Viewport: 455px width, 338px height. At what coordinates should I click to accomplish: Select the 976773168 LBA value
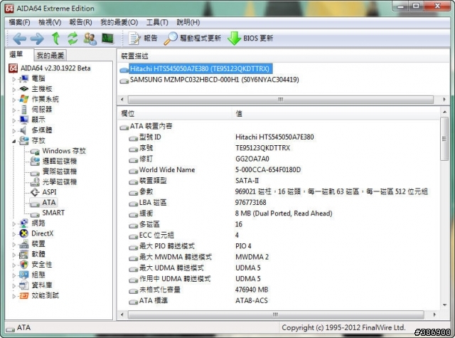251,202
